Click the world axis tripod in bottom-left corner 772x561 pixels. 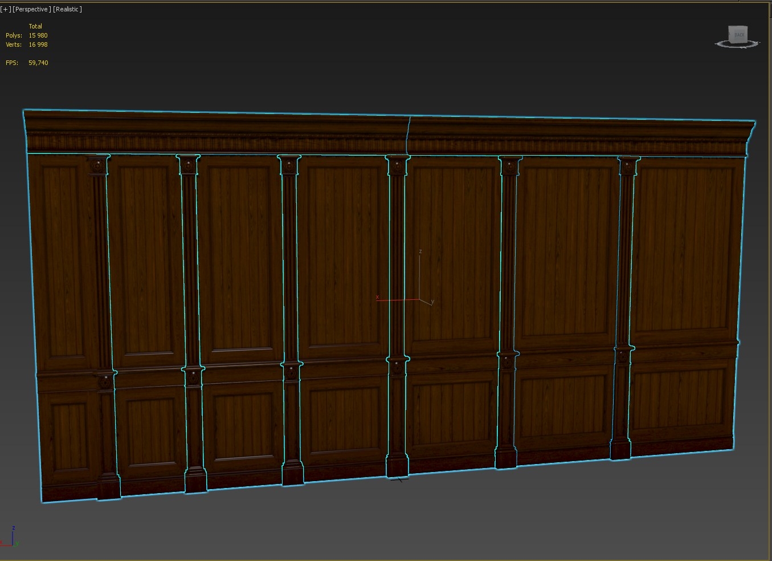point(13,539)
